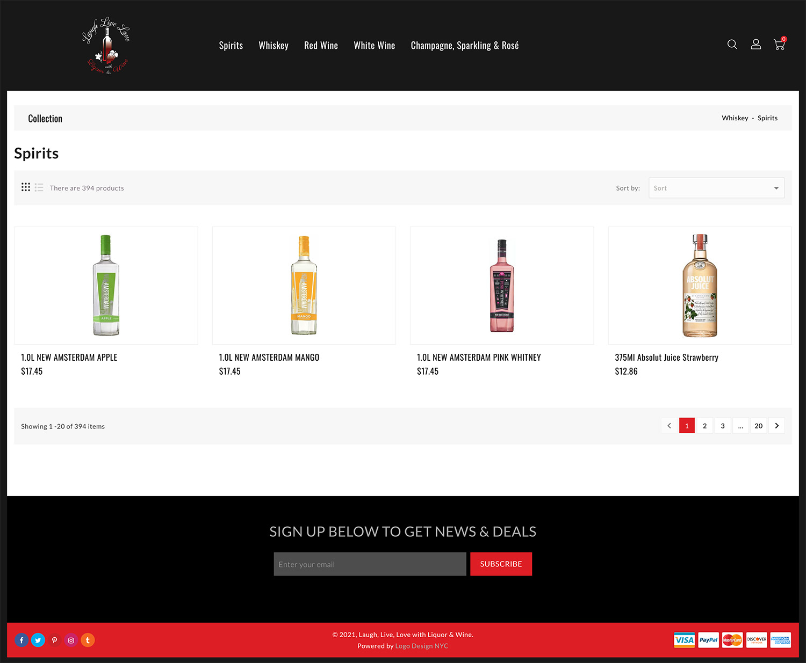Jump to page 20 in pagination

758,426
